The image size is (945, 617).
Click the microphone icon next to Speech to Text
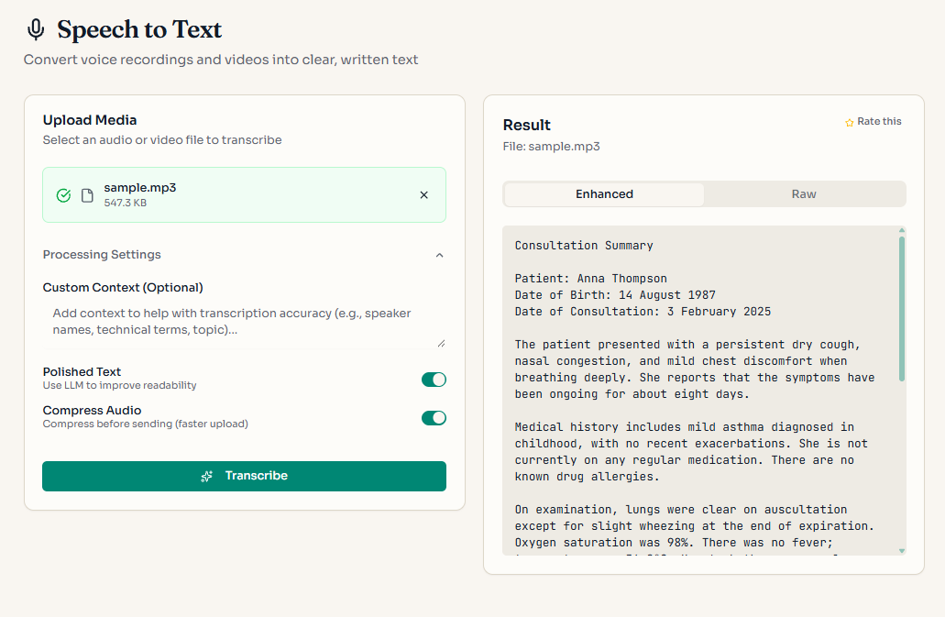36,28
